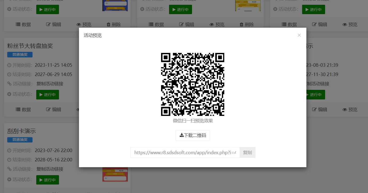The image size is (368, 193).
Task: Click the link icon beside 刮刮卡演示's 活动链接
Action: pyautogui.click(x=9, y=169)
